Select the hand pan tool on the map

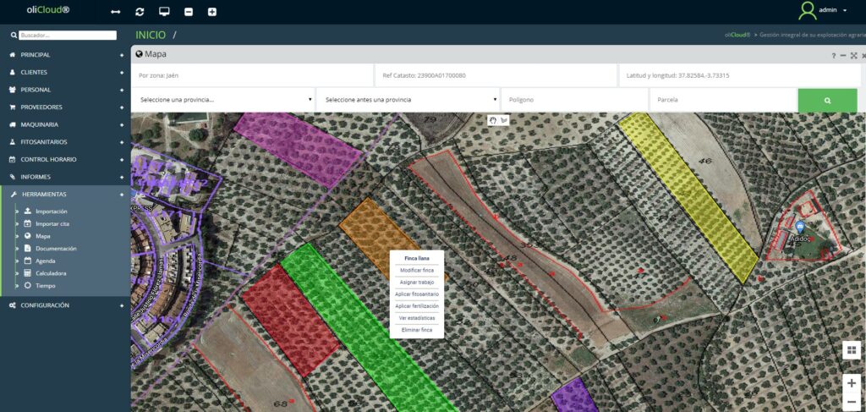493,120
